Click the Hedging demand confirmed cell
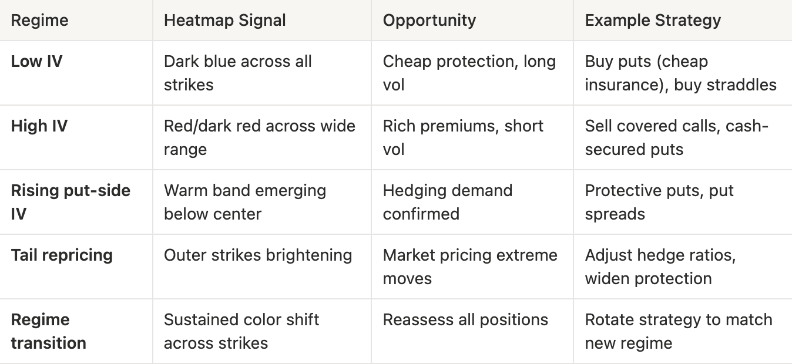 (447, 202)
